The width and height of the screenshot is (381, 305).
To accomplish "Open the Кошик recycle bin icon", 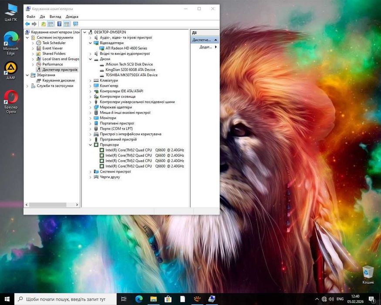I will (368, 275).
